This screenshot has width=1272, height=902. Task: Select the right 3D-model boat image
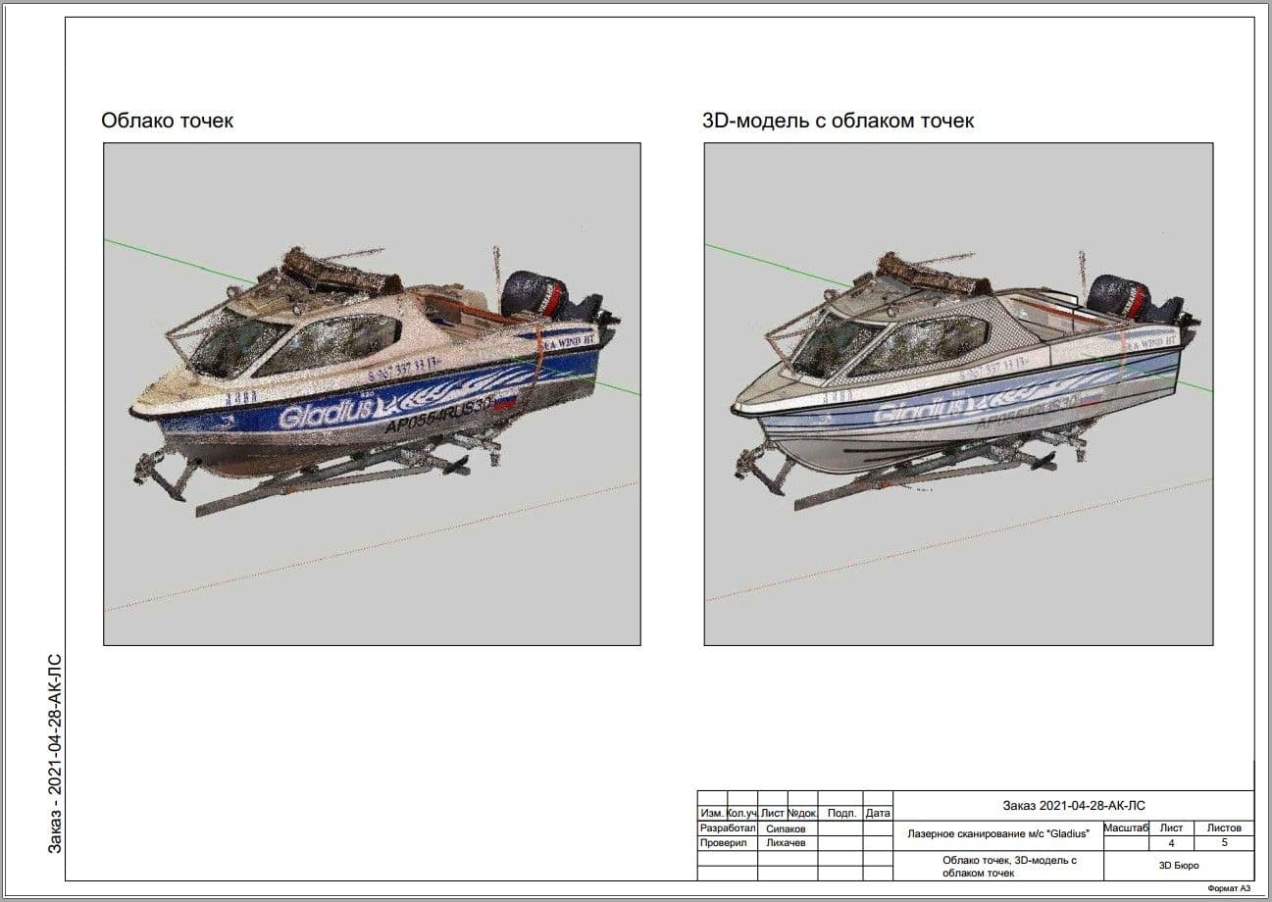(958, 393)
